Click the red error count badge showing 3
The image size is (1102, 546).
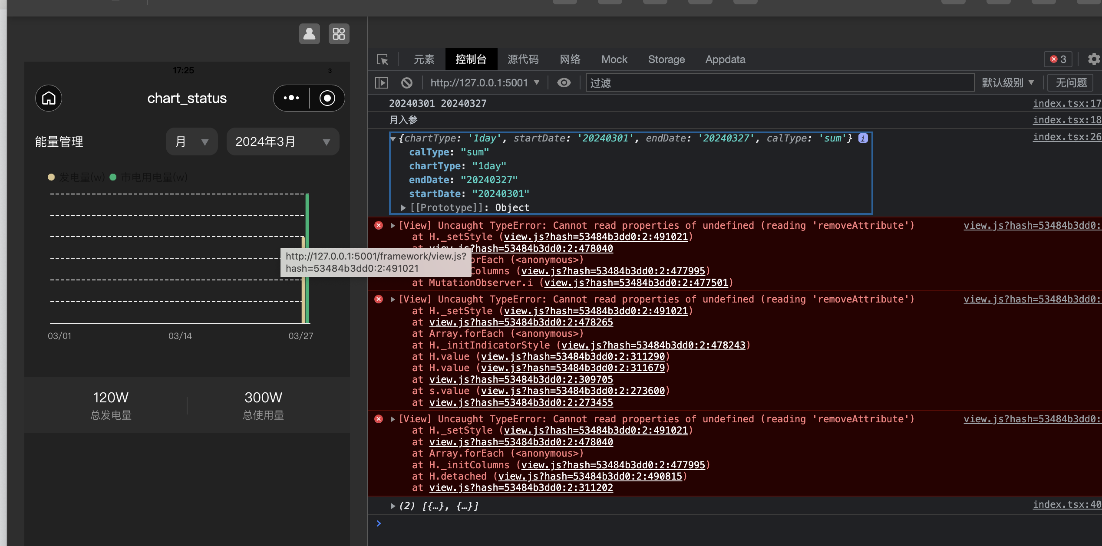(1058, 59)
